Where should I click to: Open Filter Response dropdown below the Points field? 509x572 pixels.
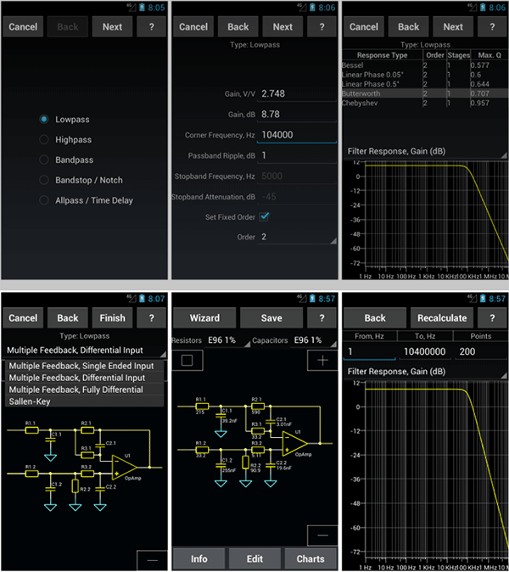point(425,372)
